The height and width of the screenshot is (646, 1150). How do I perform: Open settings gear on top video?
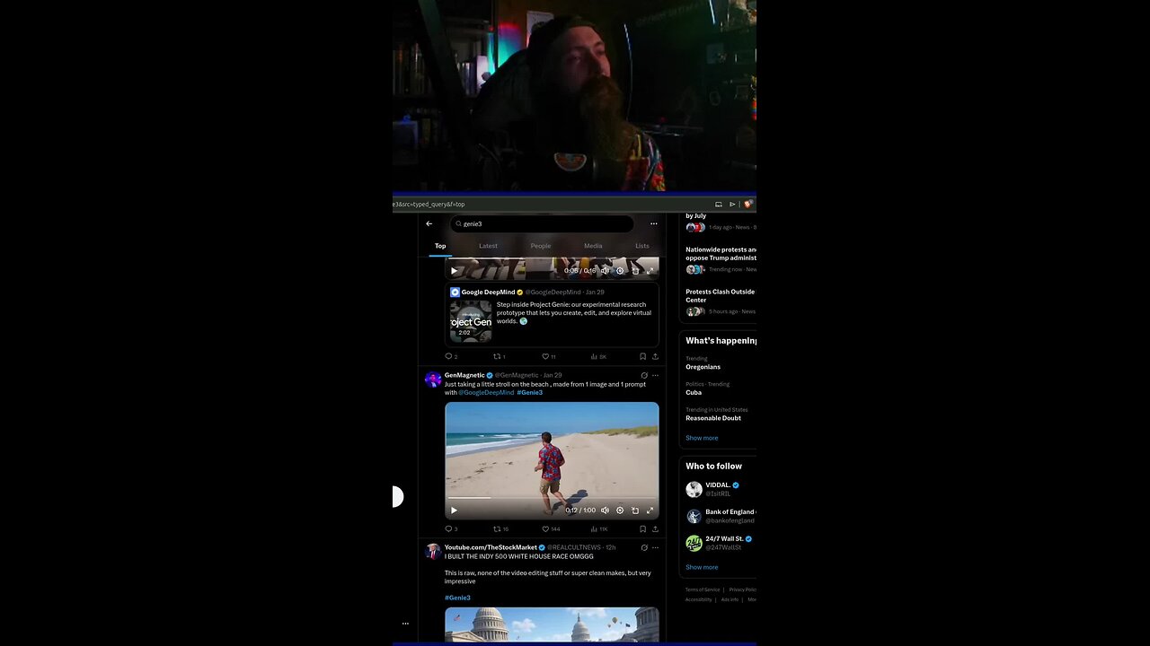620,270
